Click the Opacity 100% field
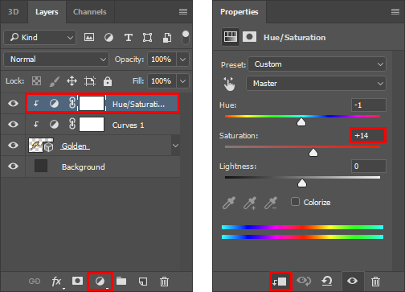Viewport: 405px width, 292px height. tap(162, 60)
